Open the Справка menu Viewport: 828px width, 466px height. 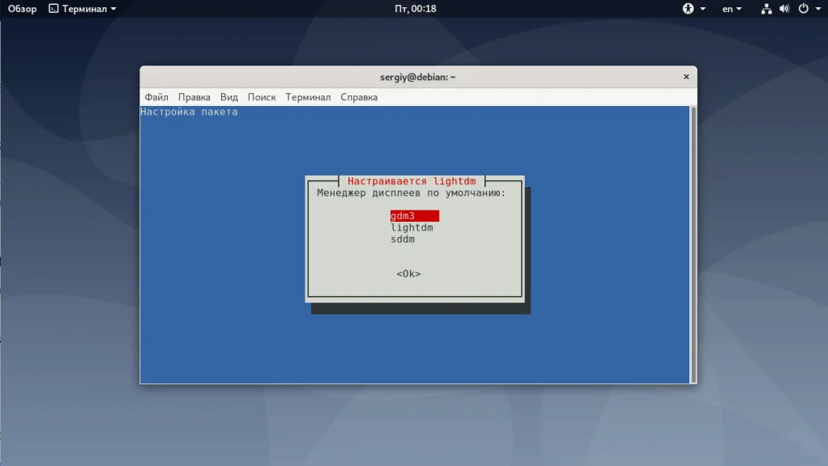(x=358, y=96)
